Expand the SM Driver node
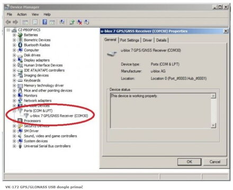This screenshot has height=190, width=233. 14,131
